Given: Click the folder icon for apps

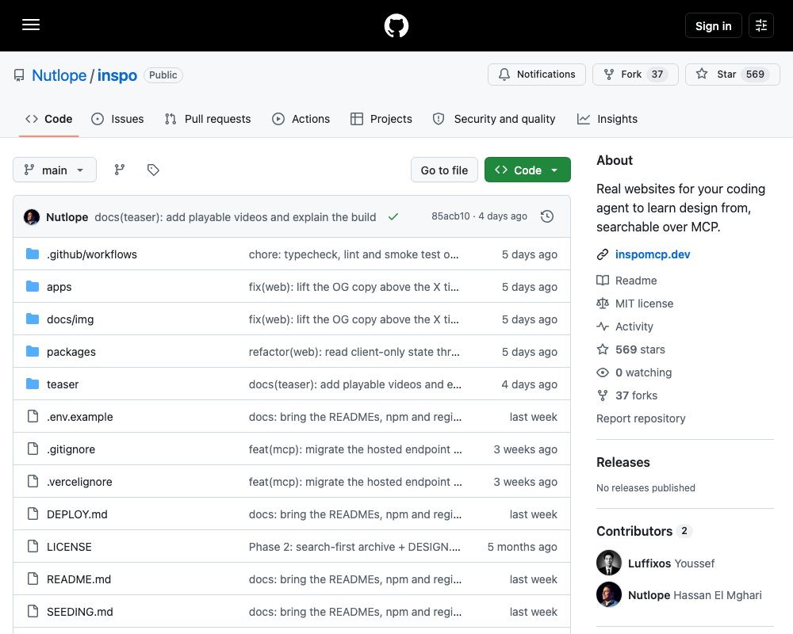Looking at the screenshot, I should coord(33,286).
